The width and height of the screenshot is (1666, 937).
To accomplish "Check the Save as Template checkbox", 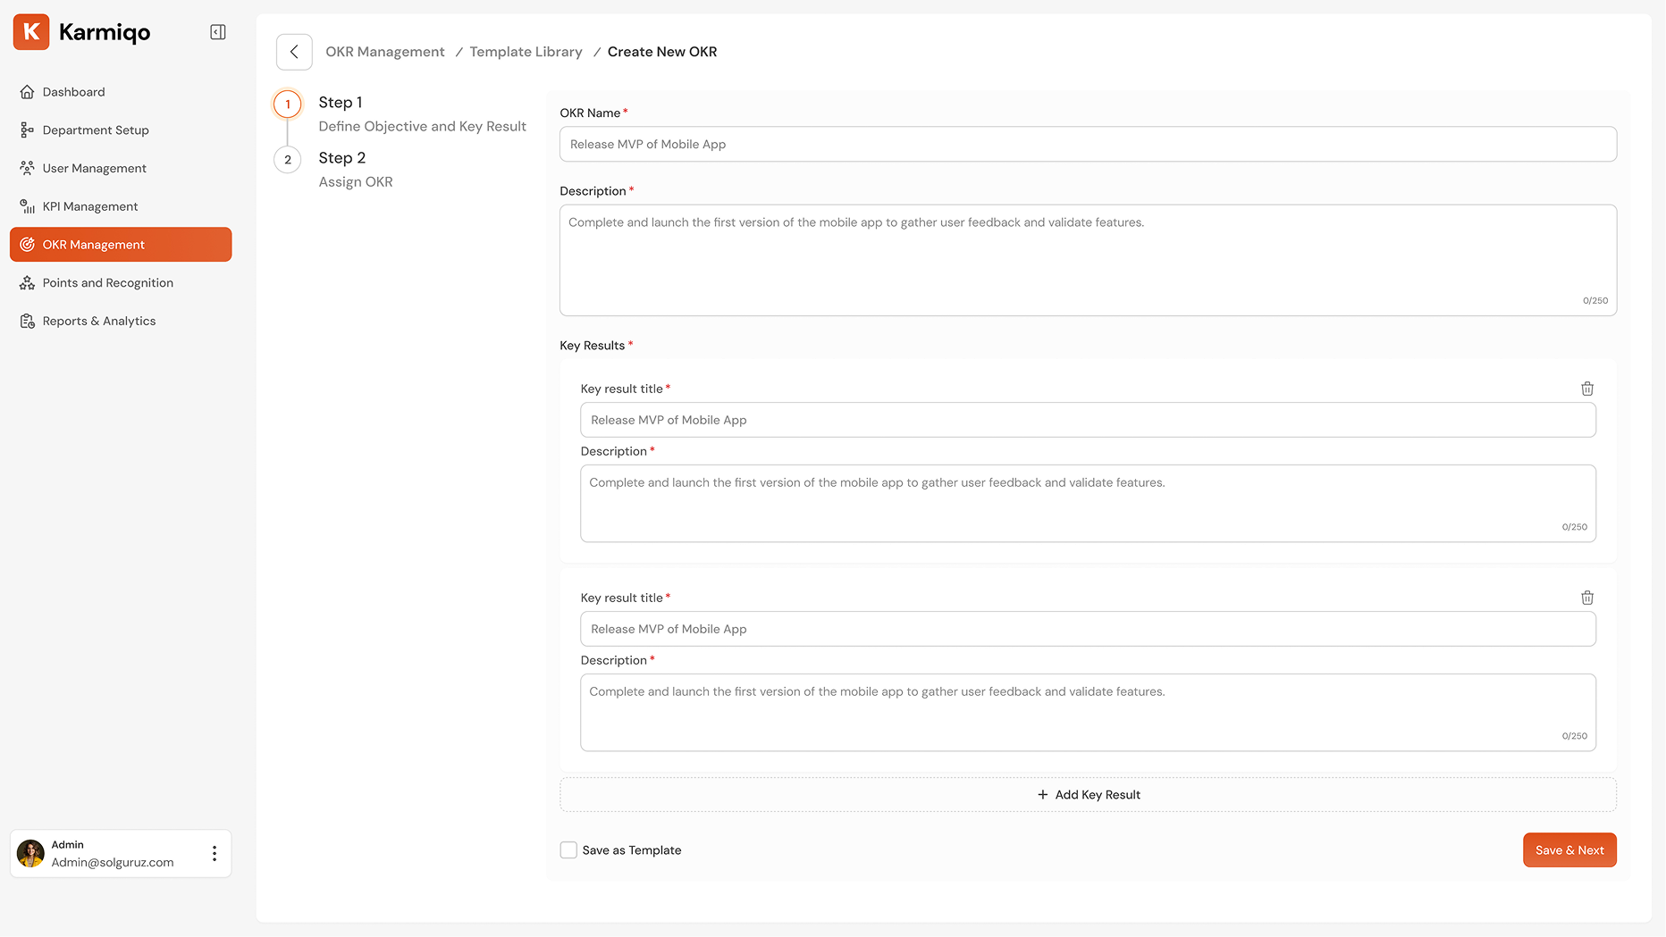I will point(568,850).
